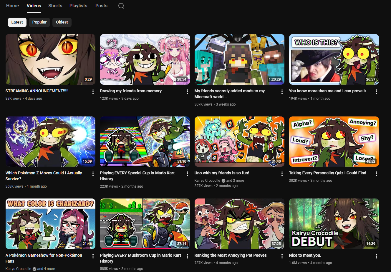Select the Videos tab

(x=34, y=6)
